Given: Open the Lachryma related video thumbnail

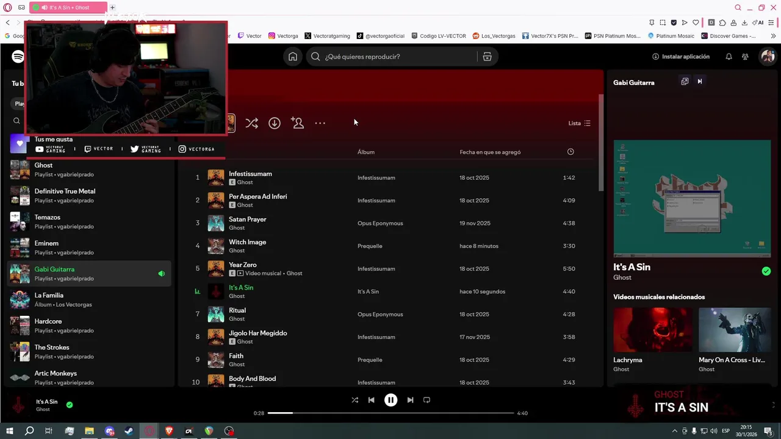Looking at the screenshot, I should tap(653, 330).
